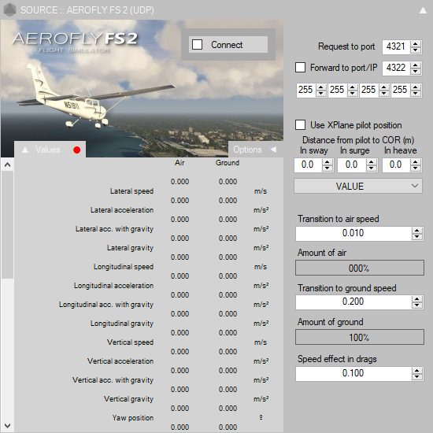Viewport: 433px width, 433px height.
Task: Click the Aerofly FS2 Cessna banner image
Action: tap(142, 88)
